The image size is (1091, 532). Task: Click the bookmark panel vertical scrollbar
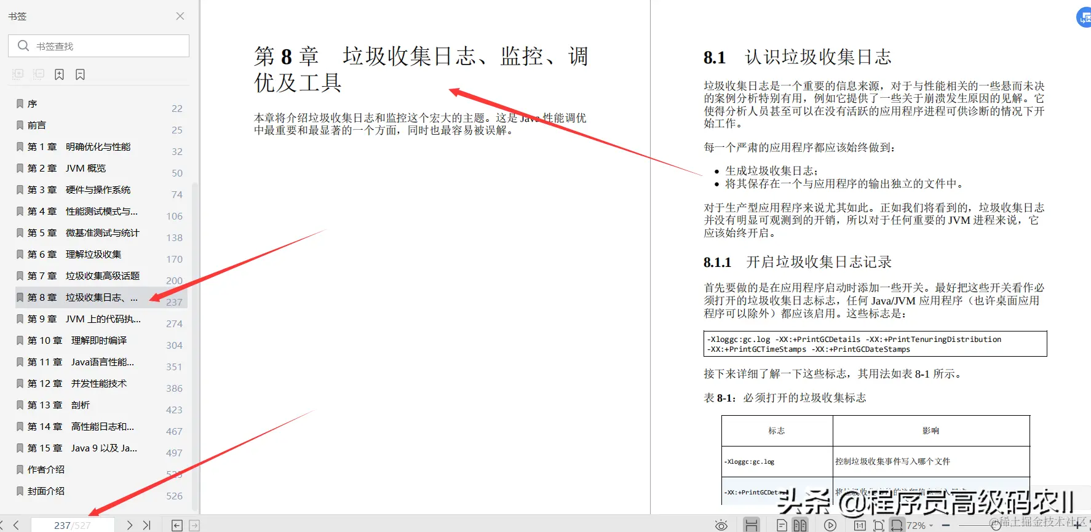click(x=195, y=347)
